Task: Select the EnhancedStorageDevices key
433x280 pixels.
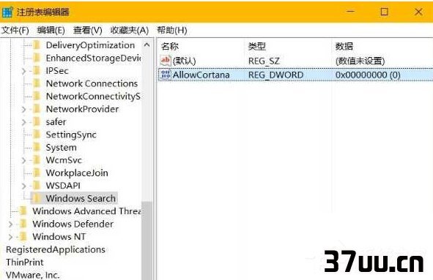Action: tap(93, 58)
